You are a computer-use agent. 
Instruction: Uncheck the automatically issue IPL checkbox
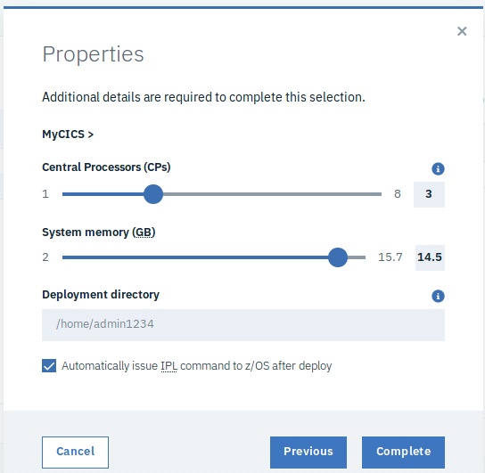click(x=49, y=366)
